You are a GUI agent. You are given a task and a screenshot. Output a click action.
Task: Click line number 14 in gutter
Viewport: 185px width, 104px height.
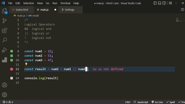17,78
